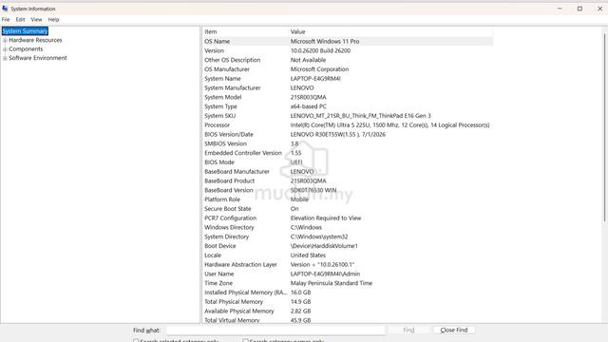The image size is (608, 342).
Task: Maximize the System Information window
Action: [579, 9]
